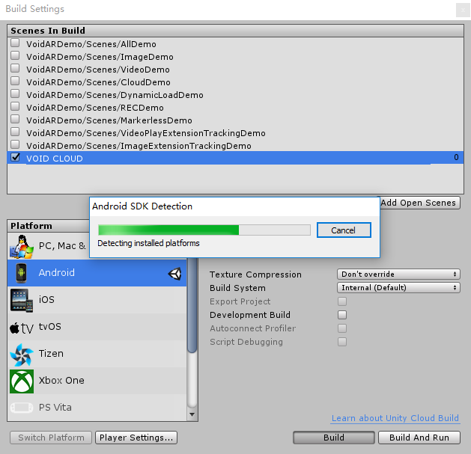
Task: Cancel the Android SDK Detection
Action: 344,230
